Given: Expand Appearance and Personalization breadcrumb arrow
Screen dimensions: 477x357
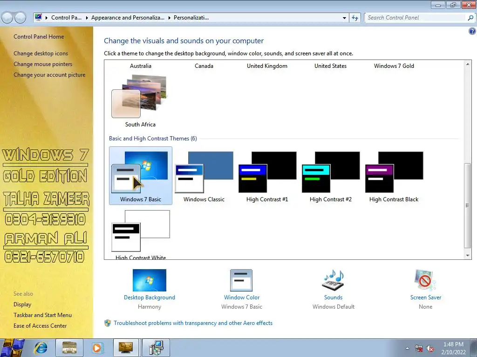Looking at the screenshot, I should pyautogui.click(x=170, y=18).
